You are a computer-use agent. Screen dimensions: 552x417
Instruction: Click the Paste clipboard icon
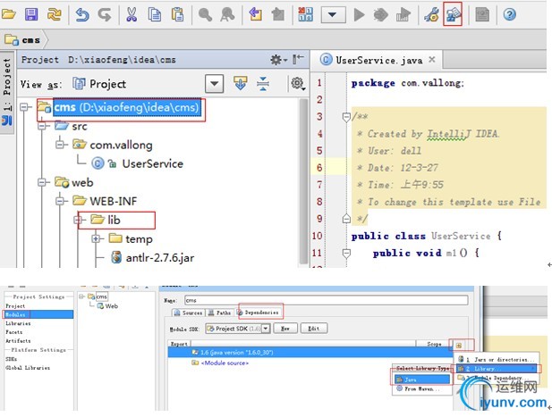click(177, 15)
